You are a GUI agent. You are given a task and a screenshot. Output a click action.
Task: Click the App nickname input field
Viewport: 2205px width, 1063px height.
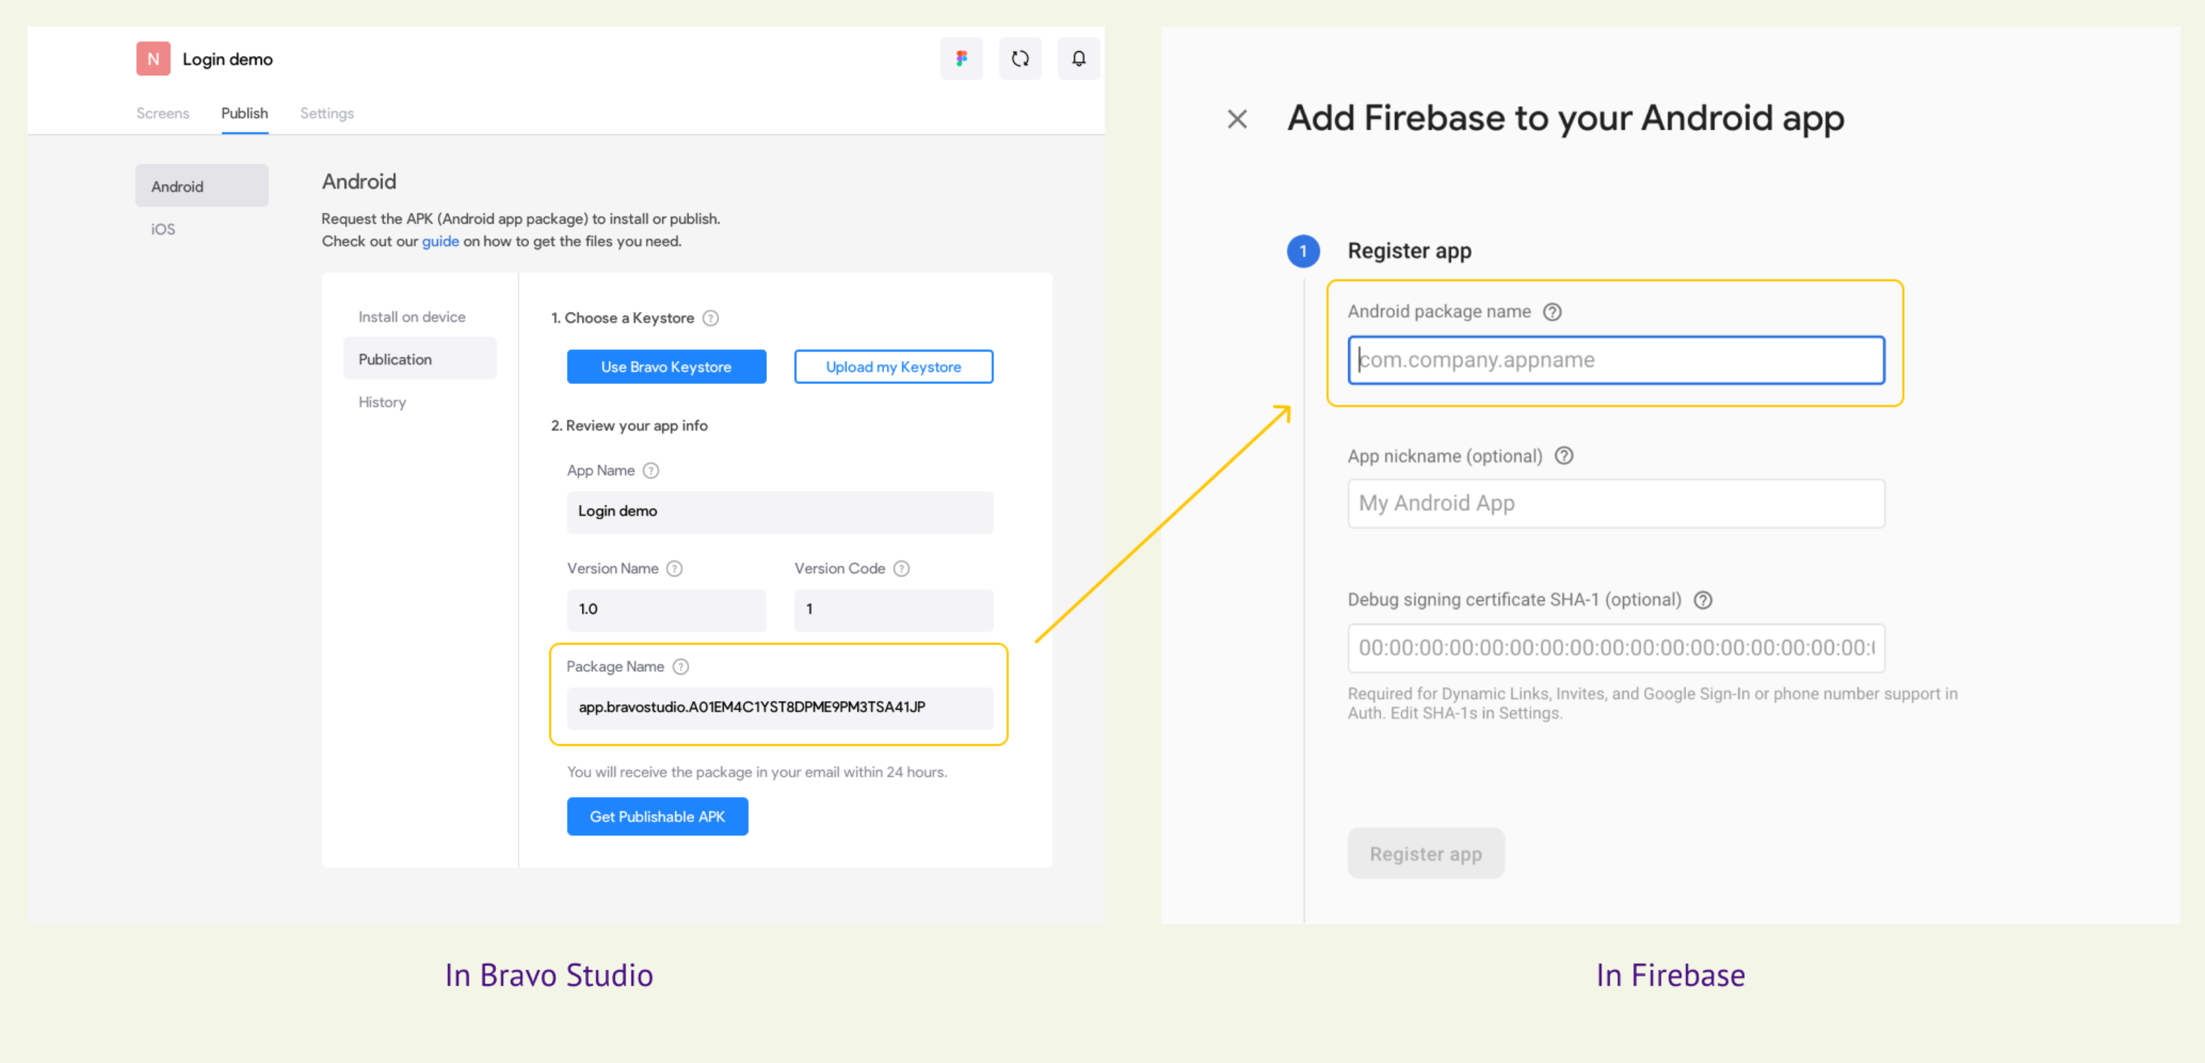tap(1616, 504)
